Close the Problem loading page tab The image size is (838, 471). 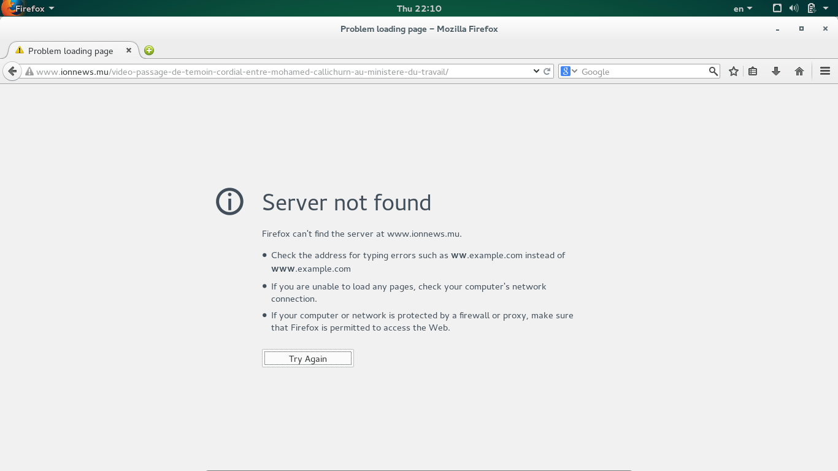129,50
